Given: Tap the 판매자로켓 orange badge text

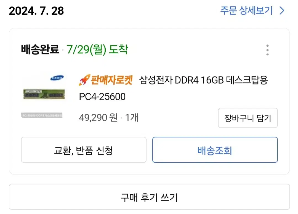Looking at the screenshot, I should 112,80.
